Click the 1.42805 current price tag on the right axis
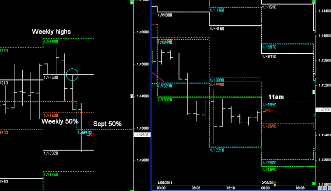Screen dimensions: 331x191 pyautogui.click(x=323, y=110)
